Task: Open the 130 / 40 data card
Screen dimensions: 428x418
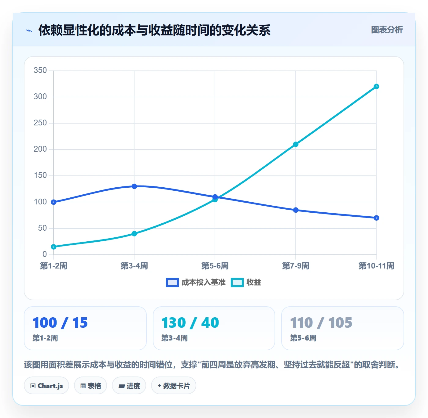Action: click(x=214, y=328)
